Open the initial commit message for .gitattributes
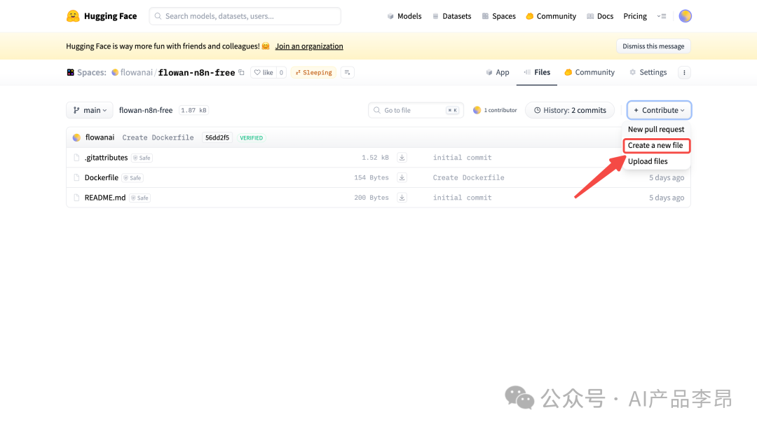The height and width of the screenshot is (429, 757). pyautogui.click(x=462, y=157)
